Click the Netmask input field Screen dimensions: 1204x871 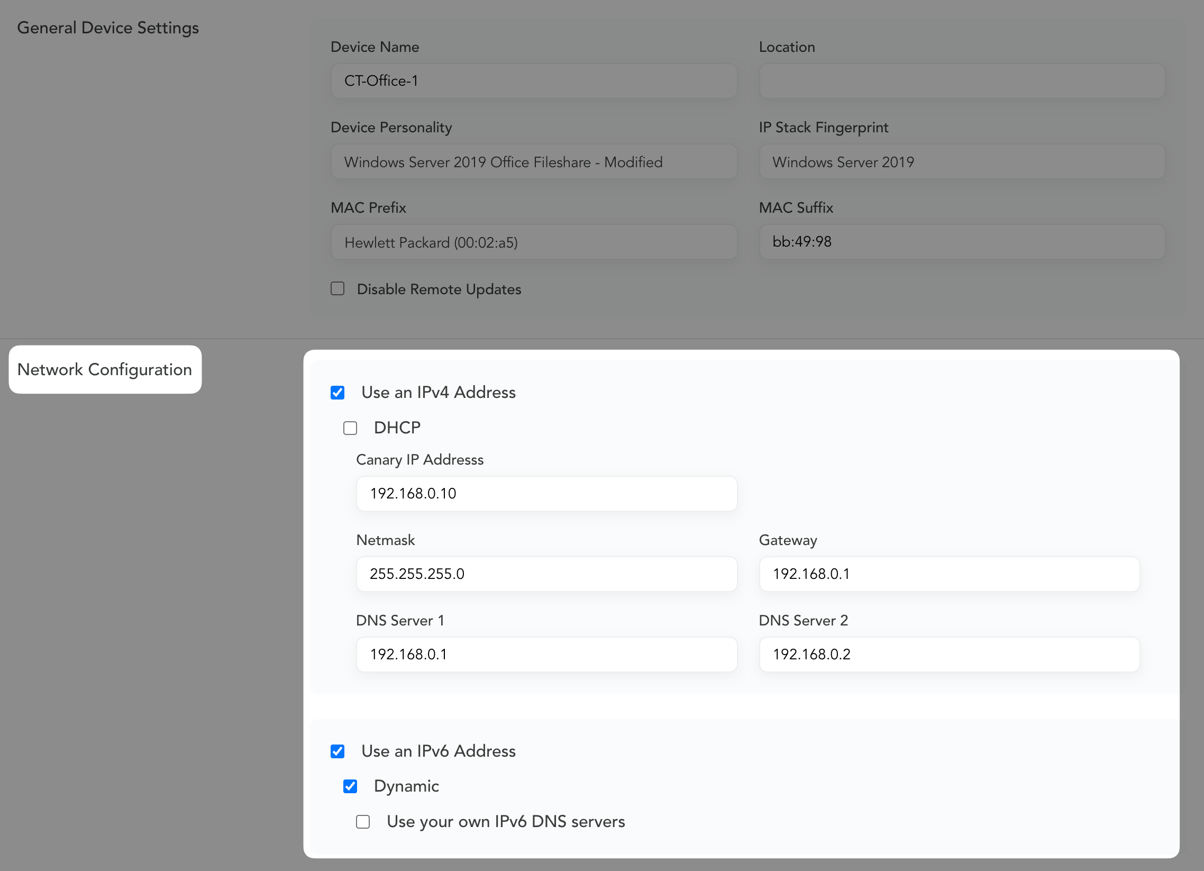coord(546,574)
